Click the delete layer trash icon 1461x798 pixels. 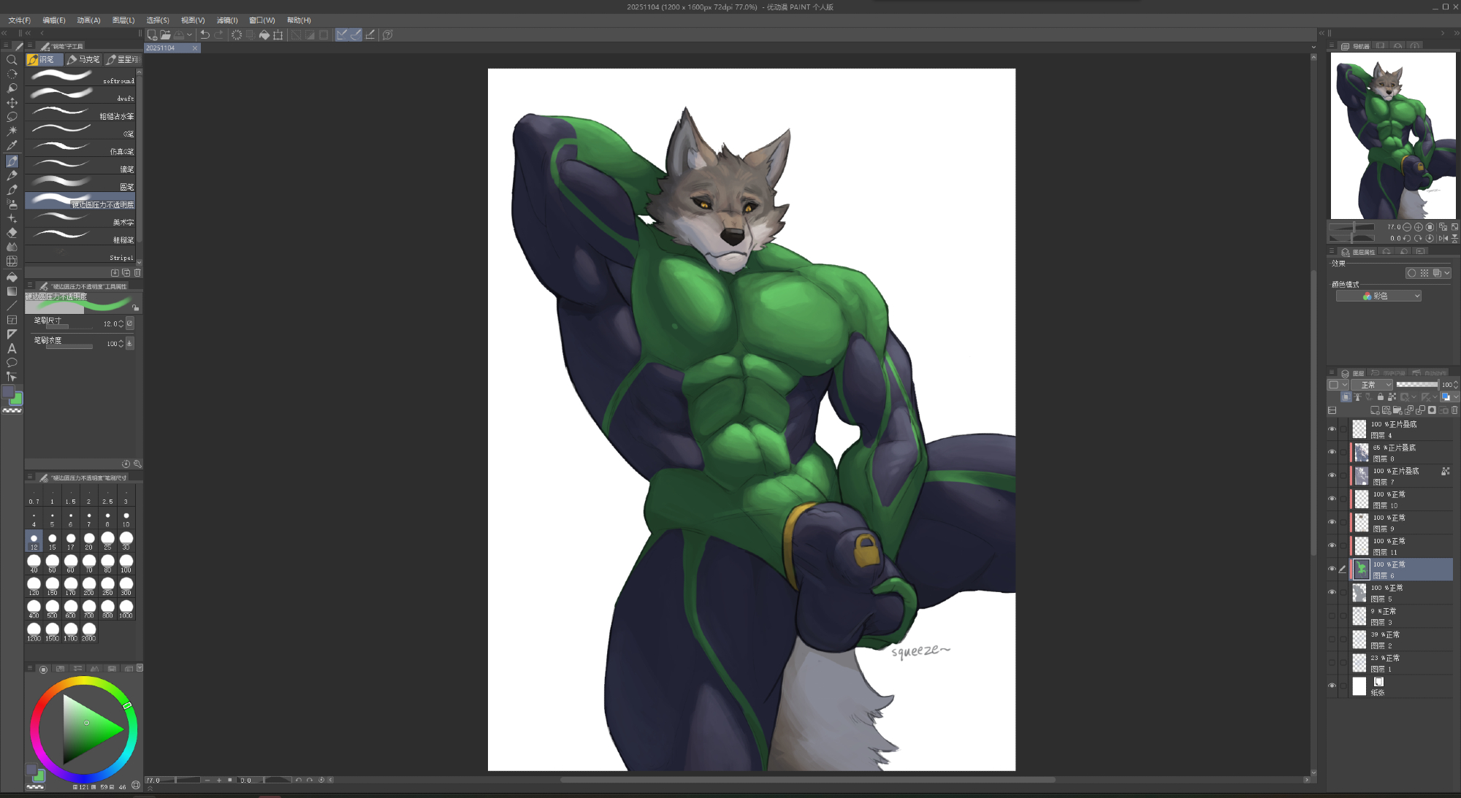coord(1454,410)
